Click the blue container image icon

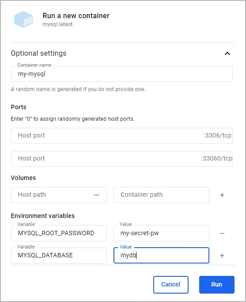[x=23, y=19]
